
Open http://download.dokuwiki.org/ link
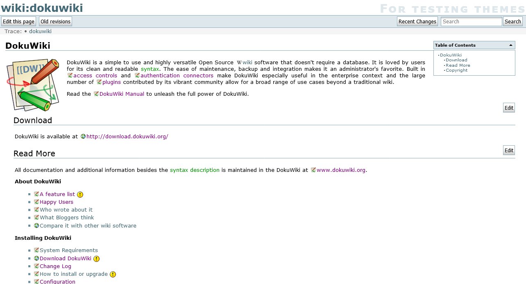pos(127,137)
